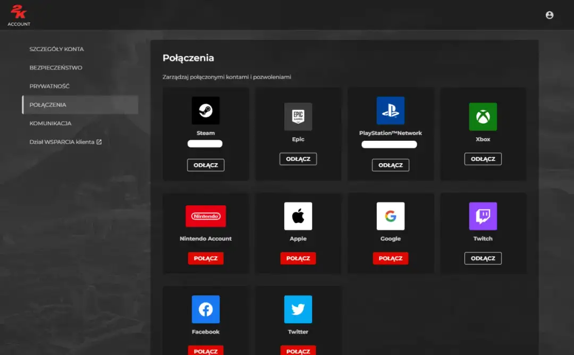Viewport: 574px width, 355px height.
Task: Select the PlayStation Network icon
Action: coord(391,110)
